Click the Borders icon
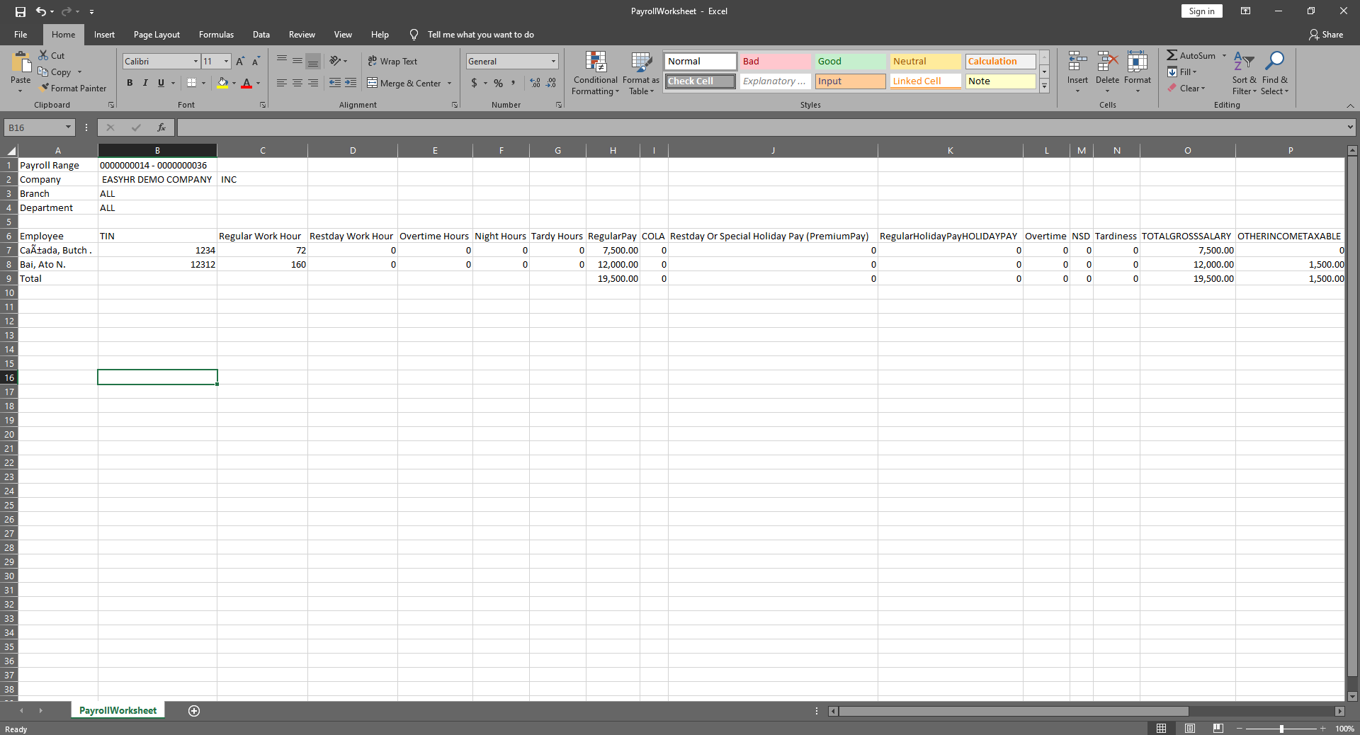1360x735 pixels. (x=191, y=83)
